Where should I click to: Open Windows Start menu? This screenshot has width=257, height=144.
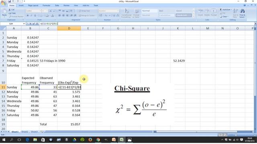point(4,140)
